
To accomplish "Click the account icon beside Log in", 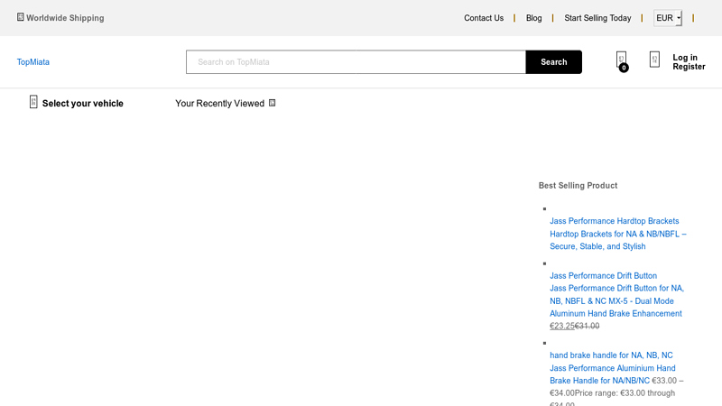I will coord(654,60).
